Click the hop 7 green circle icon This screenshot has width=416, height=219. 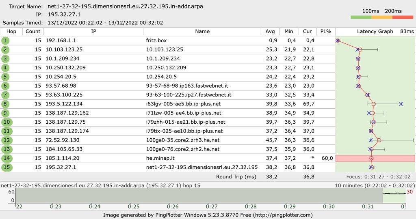click(x=5, y=95)
